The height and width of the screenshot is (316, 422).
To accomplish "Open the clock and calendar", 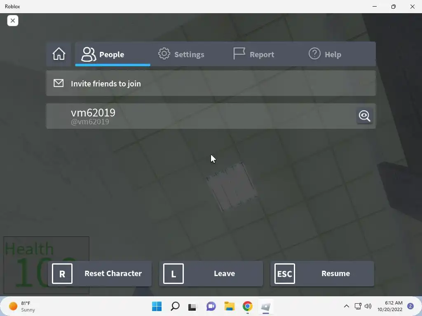I will pos(390,306).
